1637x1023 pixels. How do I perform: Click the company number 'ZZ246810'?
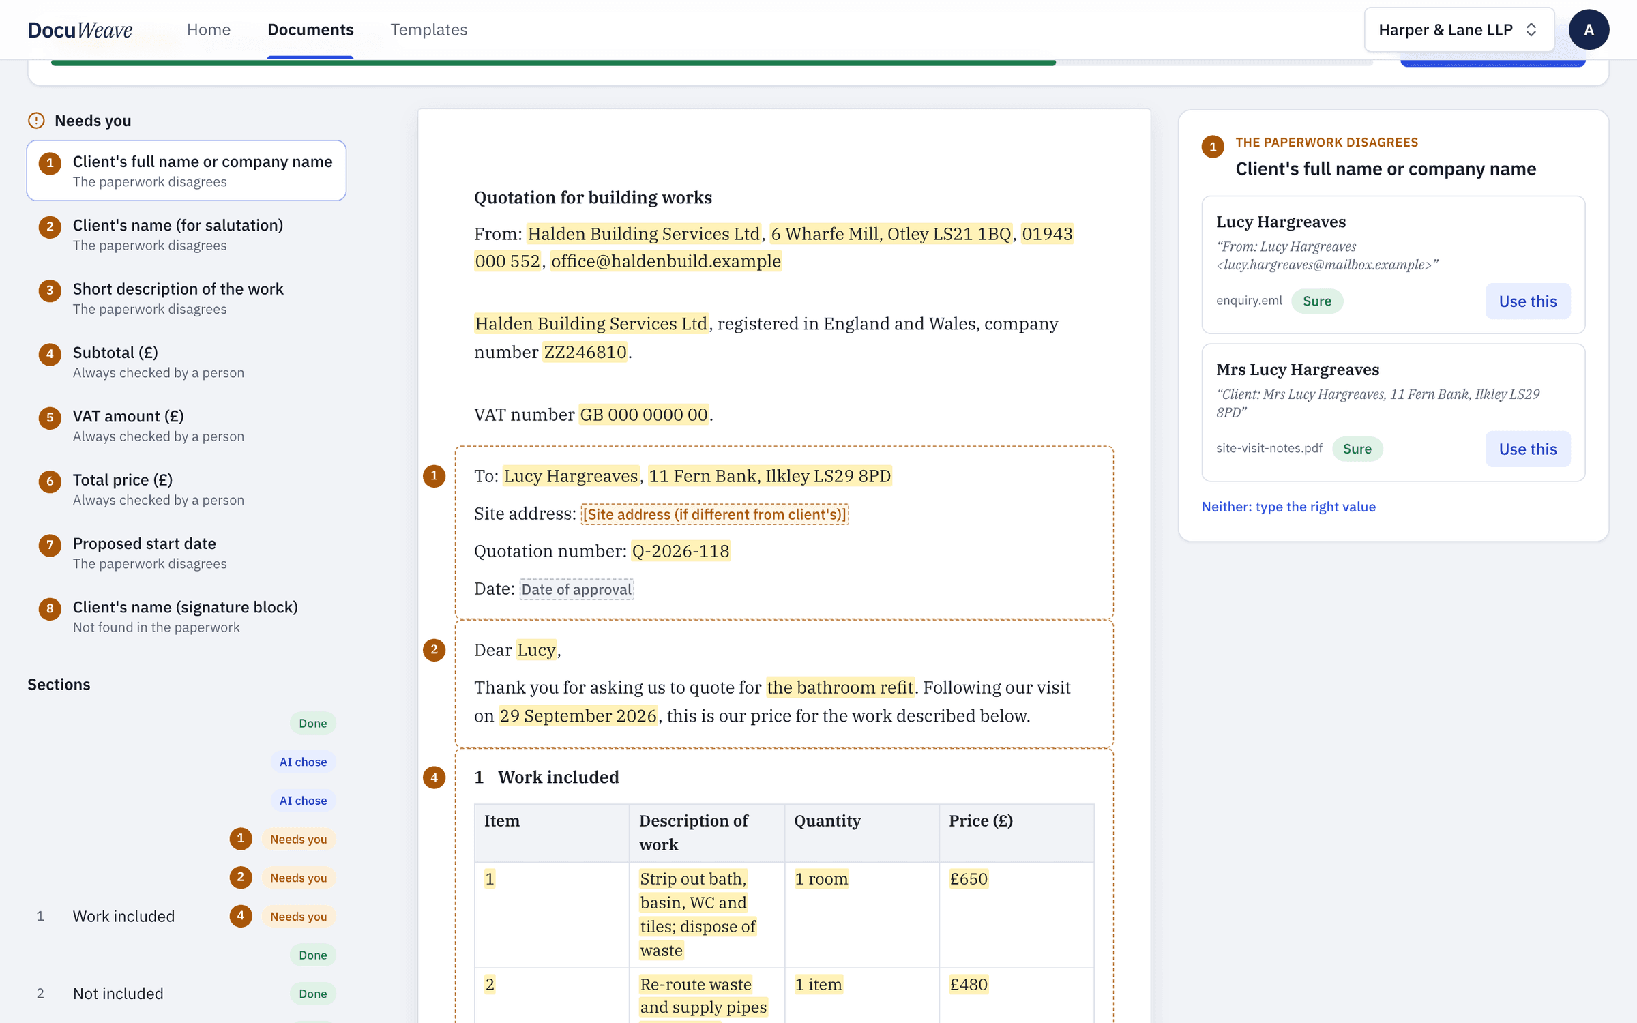585,352
